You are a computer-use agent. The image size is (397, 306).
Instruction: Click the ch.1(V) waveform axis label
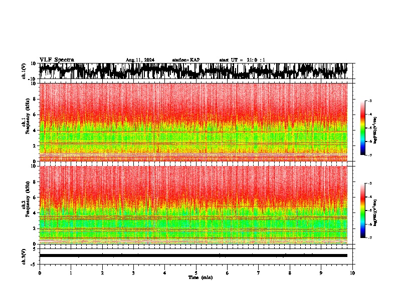pyautogui.click(x=24, y=71)
